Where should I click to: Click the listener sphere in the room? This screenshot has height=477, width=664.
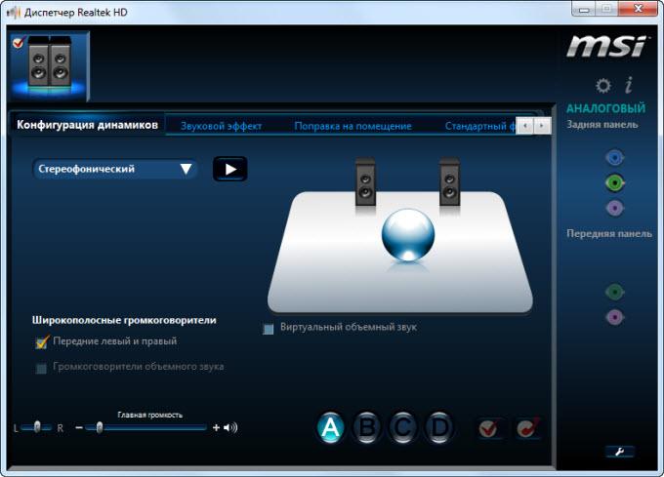coord(408,234)
